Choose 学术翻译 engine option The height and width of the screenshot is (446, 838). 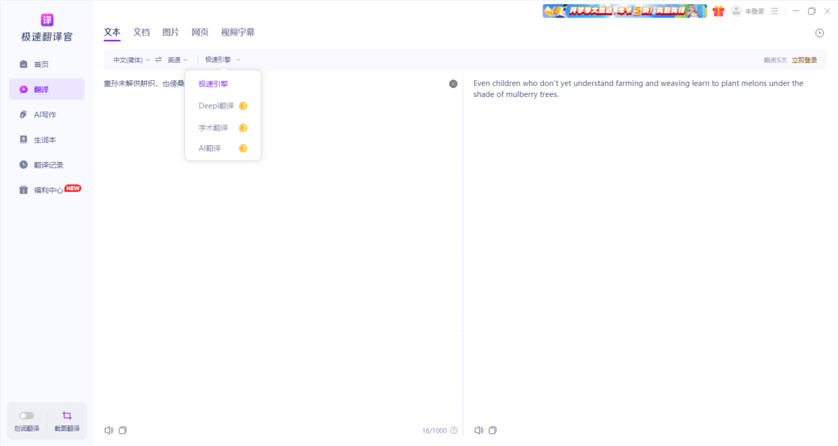[x=214, y=128]
